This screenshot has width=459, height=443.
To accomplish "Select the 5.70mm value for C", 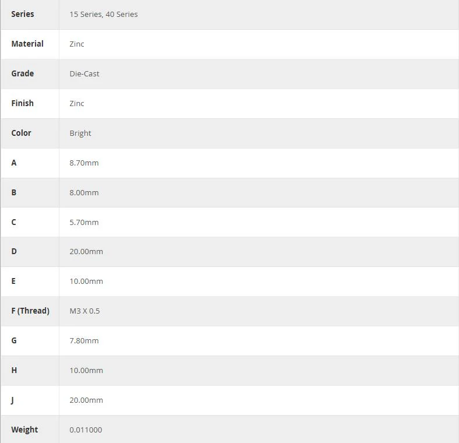I will 84,223.
